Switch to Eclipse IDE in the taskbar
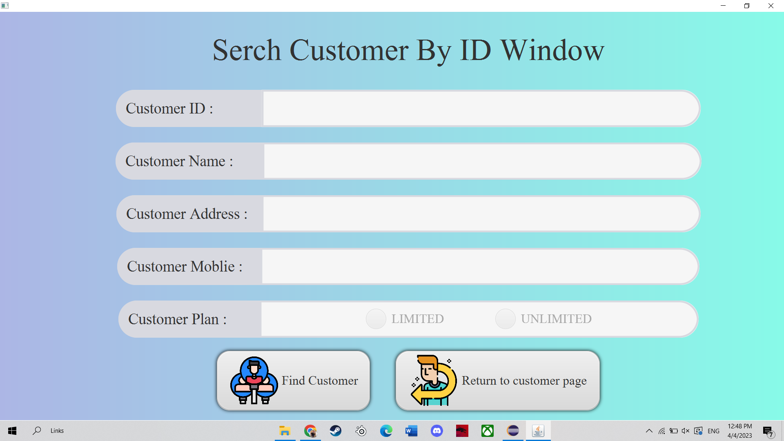This screenshot has height=441, width=784. click(x=513, y=431)
